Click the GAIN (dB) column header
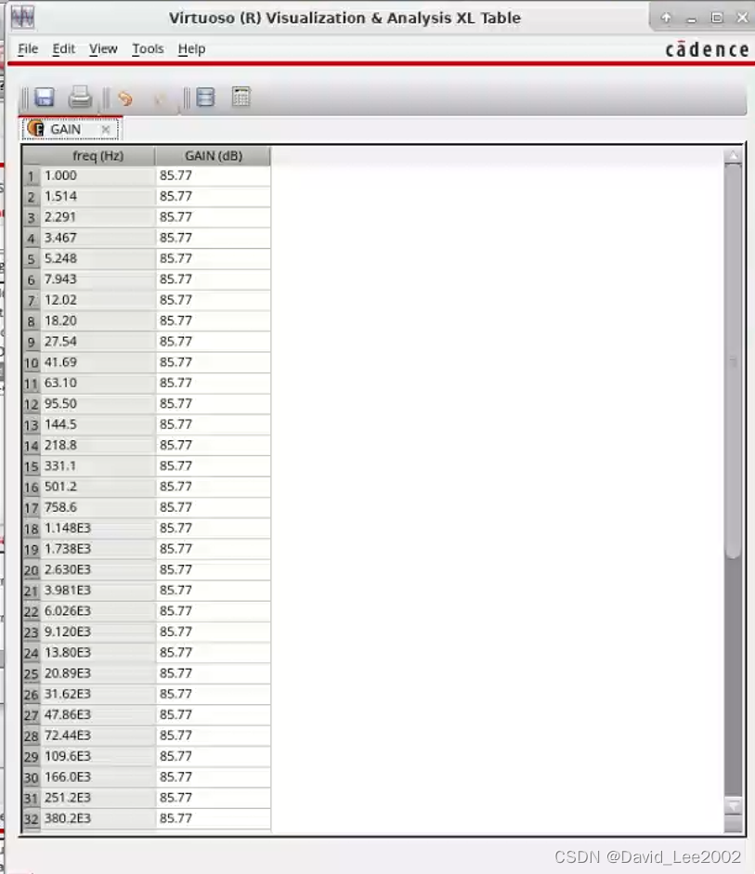The height and width of the screenshot is (874, 755). pyautogui.click(x=214, y=156)
